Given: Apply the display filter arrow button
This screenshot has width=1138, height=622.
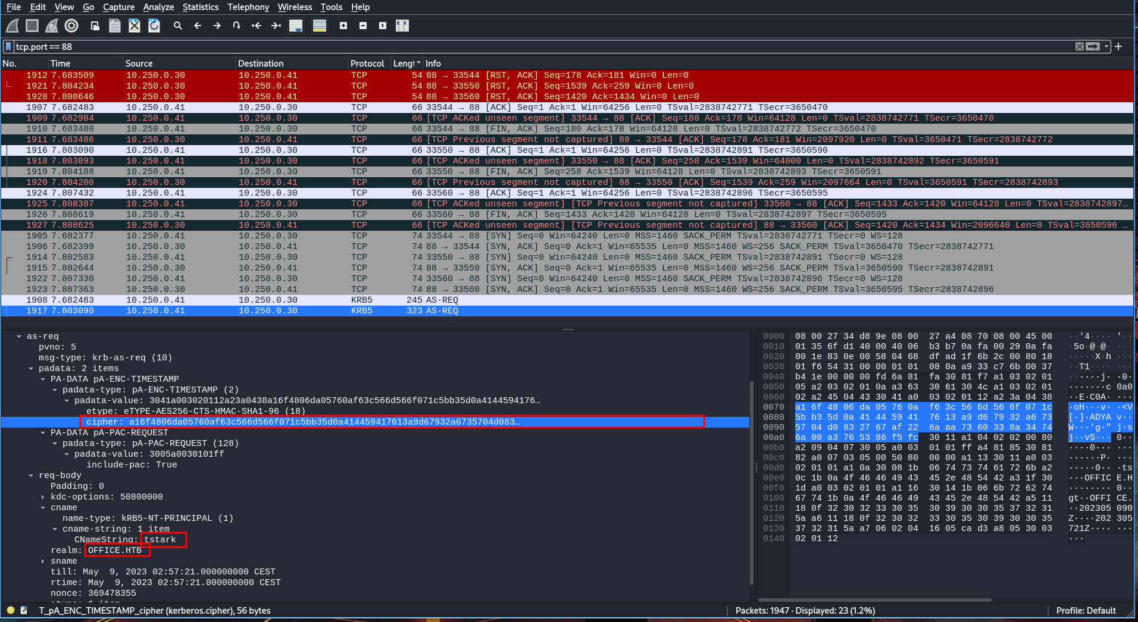Looking at the screenshot, I should click(1093, 46).
